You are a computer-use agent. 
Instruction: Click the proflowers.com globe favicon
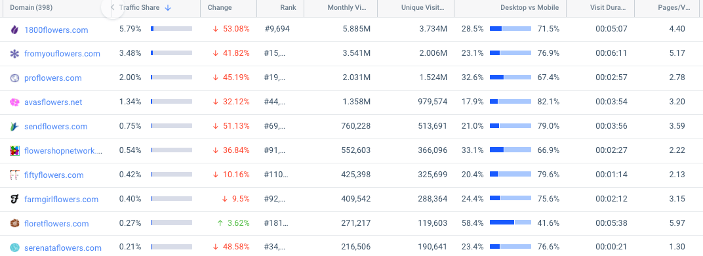pyautogui.click(x=15, y=78)
